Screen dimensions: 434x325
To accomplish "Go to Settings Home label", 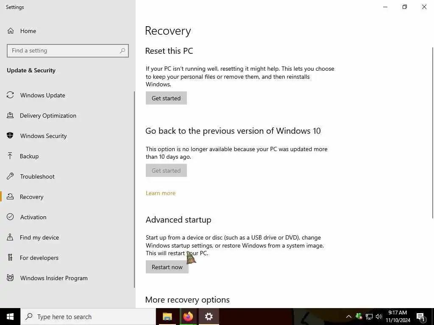I will click(x=28, y=31).
